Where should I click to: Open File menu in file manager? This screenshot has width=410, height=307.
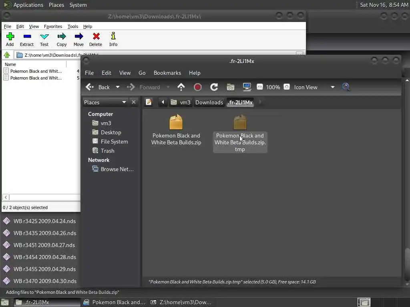coord(89,73)
